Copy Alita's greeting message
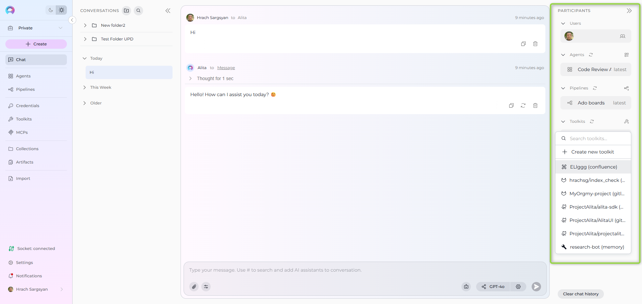Image resolution: width=642 pixels, height=304 pixels. [x=511, y=105]
